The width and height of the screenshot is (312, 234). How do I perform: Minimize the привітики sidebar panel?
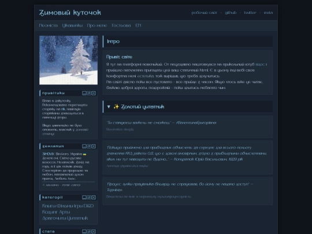tap(84, 93)
